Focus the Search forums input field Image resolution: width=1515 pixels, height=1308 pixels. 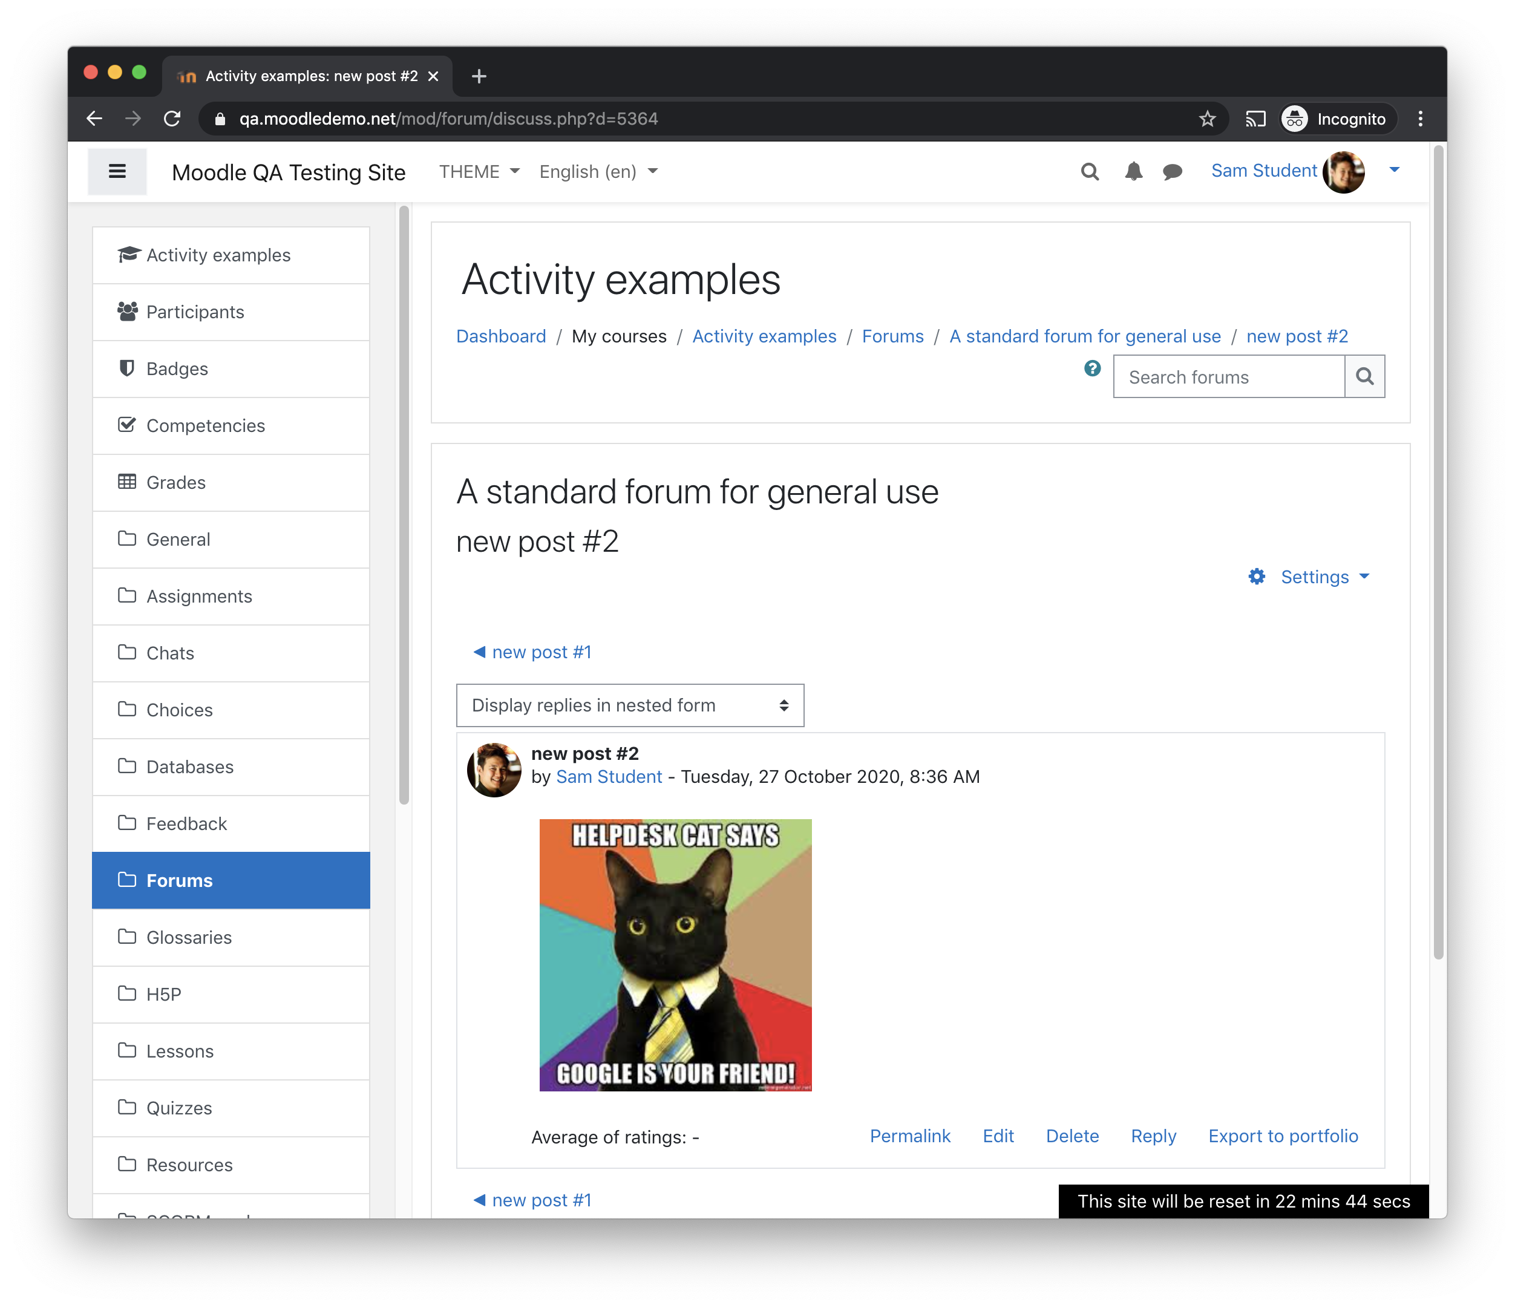point(1228,376)
